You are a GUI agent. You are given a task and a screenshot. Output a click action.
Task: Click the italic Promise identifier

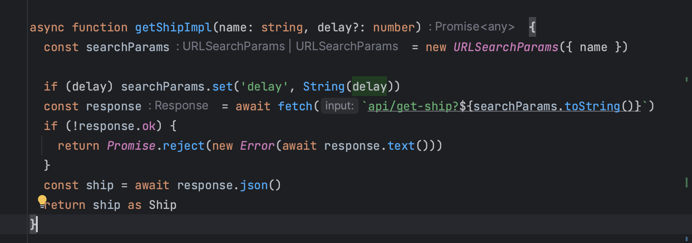131,146
